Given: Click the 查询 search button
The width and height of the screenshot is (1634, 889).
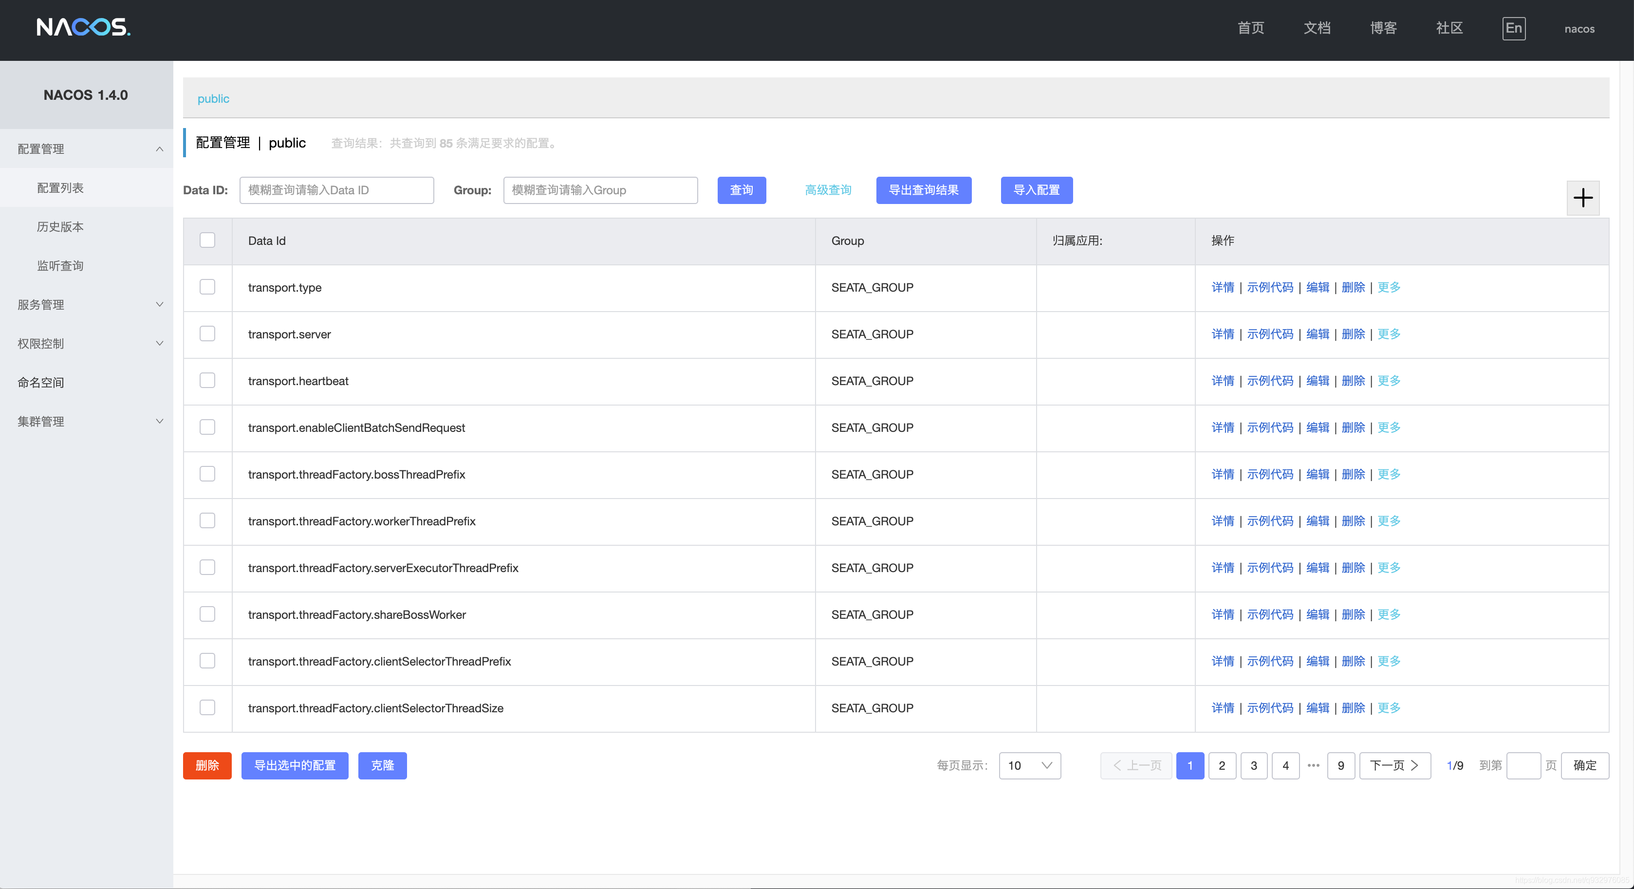Looking at the screenshot, I should click(742, 190).
